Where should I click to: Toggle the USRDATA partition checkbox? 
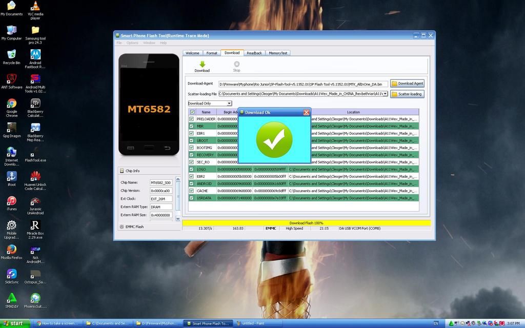(x=192, y=198)
